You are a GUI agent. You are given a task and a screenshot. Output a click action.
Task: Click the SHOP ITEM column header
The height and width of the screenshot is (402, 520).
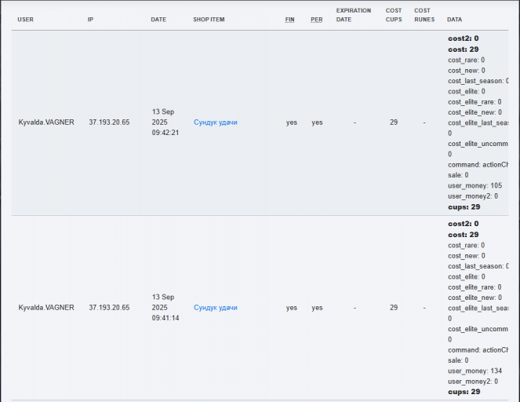(x=209, y=20)
